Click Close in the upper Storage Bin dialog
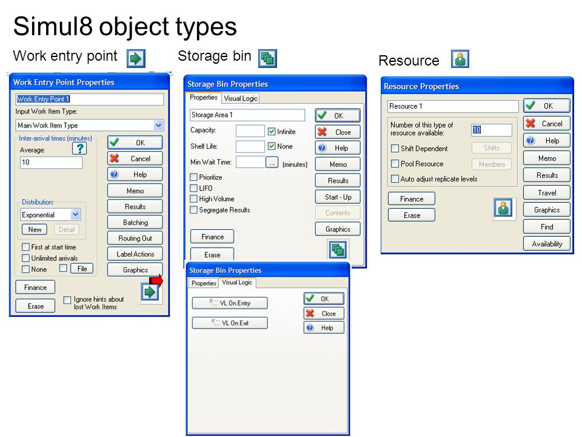Screen dimensions: 582x437 pos(338,132)
